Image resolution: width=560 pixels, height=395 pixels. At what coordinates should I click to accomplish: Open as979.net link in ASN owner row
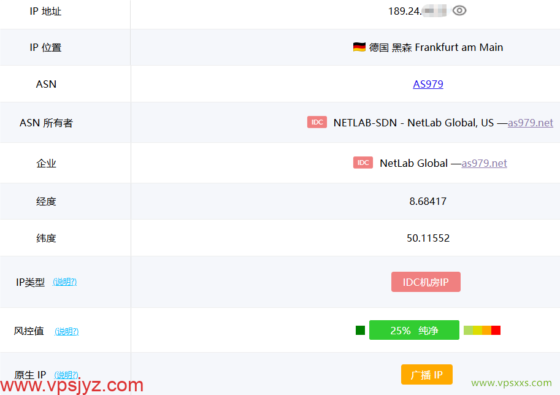pos(531,123)
